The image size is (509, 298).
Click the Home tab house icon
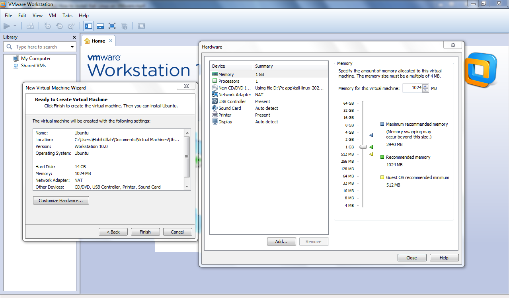point(87,41)
